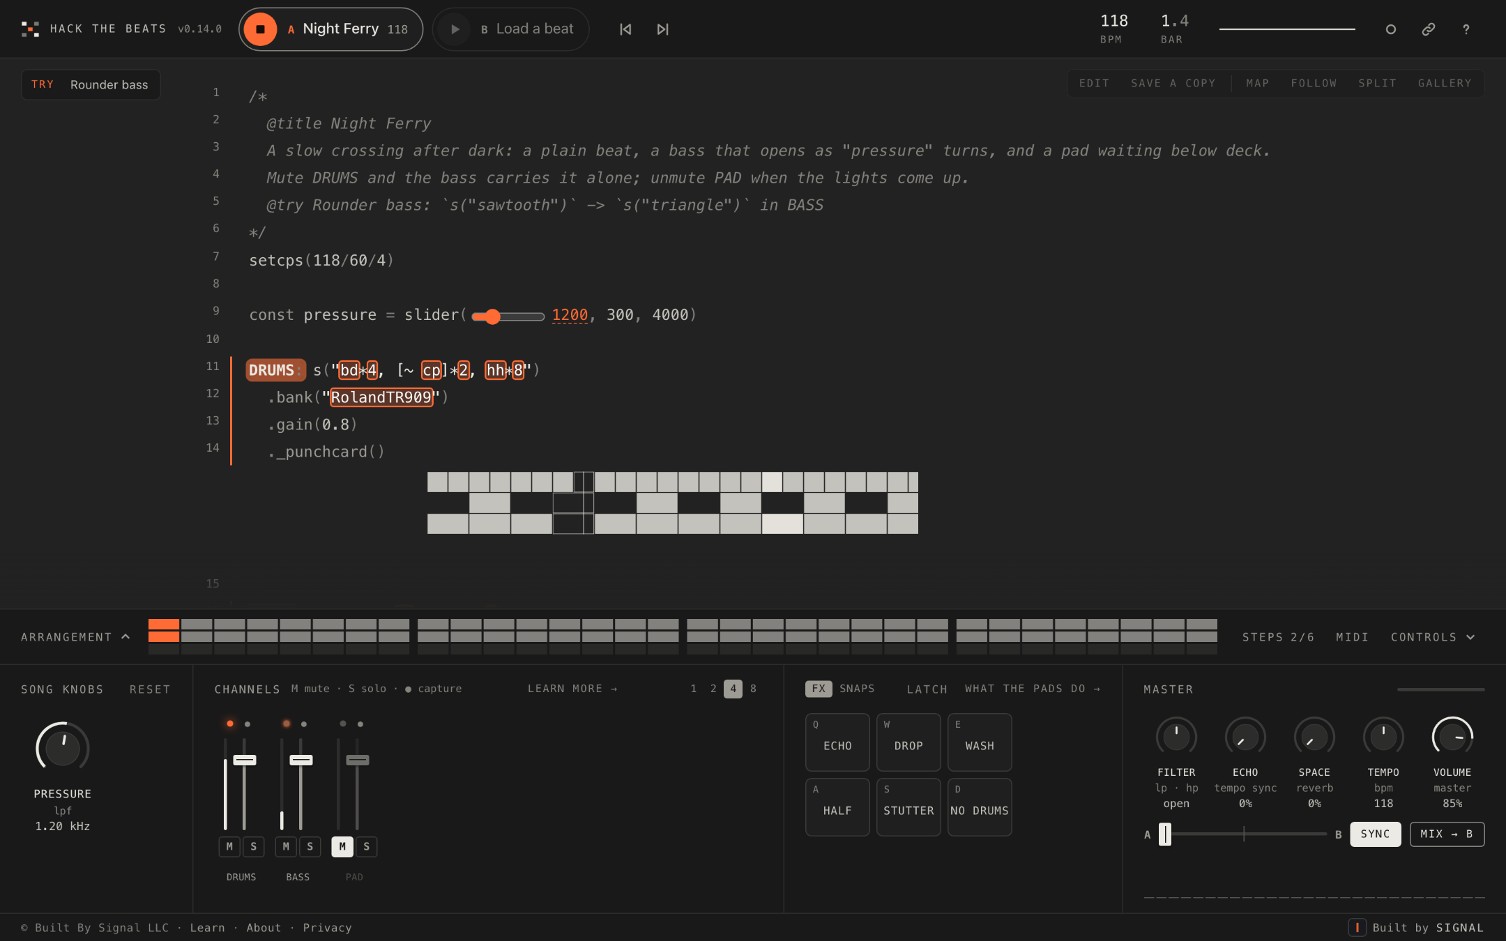
Task: Solo the DRUMS channel
Action: (254, 846)
